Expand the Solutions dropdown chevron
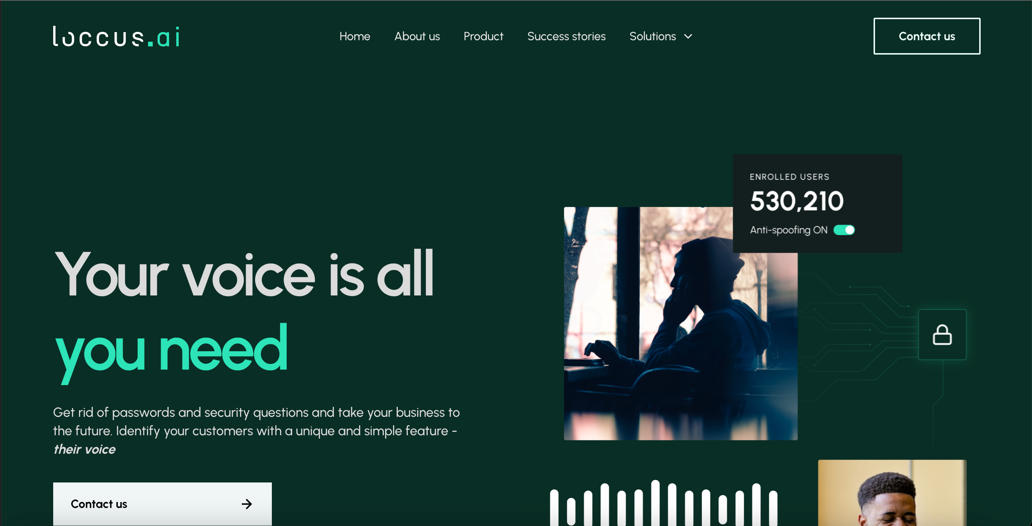Image resolution: width=1032 pixels, height=526 pixels. 688,37
